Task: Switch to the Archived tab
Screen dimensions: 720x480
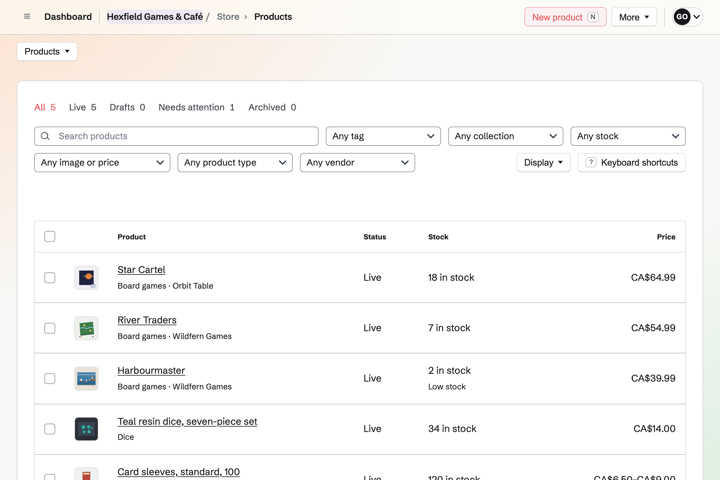Action: tap(272, 107)
